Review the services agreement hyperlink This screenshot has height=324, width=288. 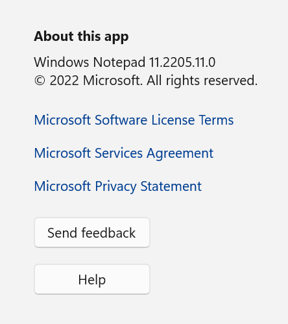click(x=124, y=153)
